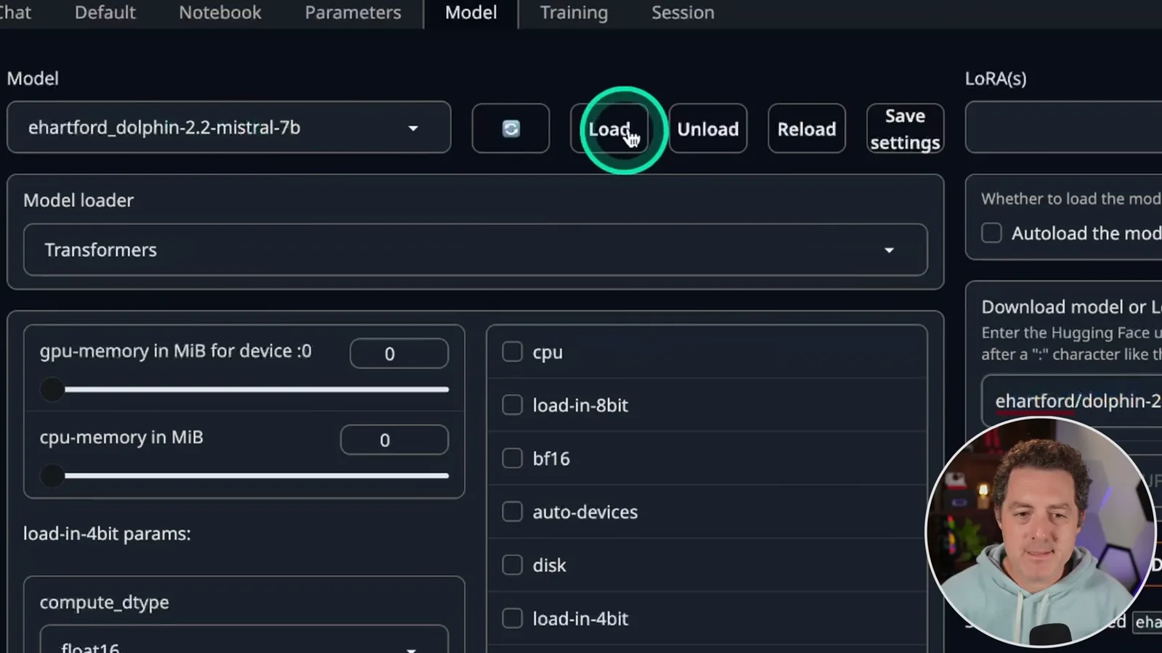Click the cpu-memory in MiB slider handle
Image resolution: width=1162 pixels, height=653 pixels.
(52, 476)
